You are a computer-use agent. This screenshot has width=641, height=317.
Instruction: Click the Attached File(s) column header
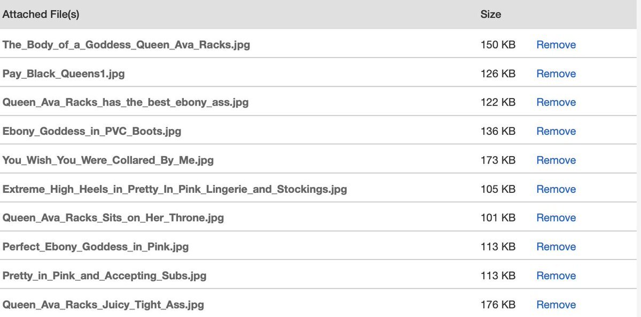pyautogui.click(x=41, y=14)
